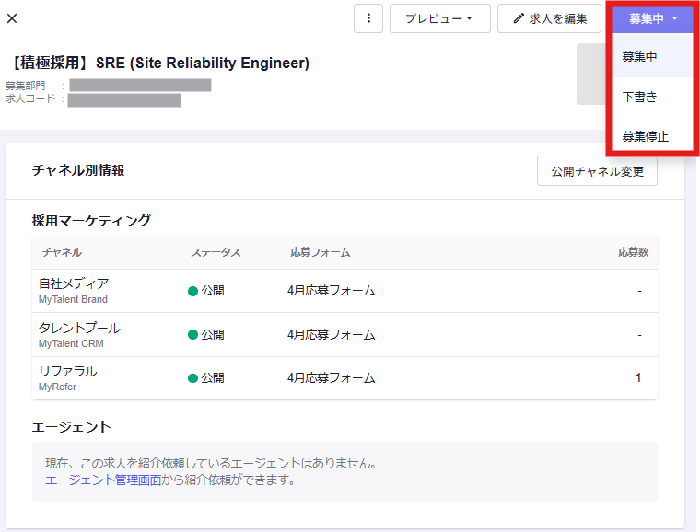The image size is (700, 532).
Task: Open 4月応募フォーム for リファラル
Action: point(332,378)
